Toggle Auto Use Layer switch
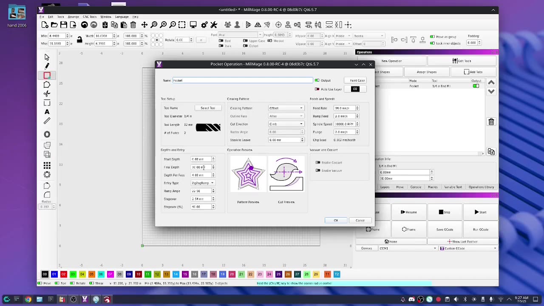Image resolution: width=544 pixels, height=306 pixels. (x=317, y=89)
